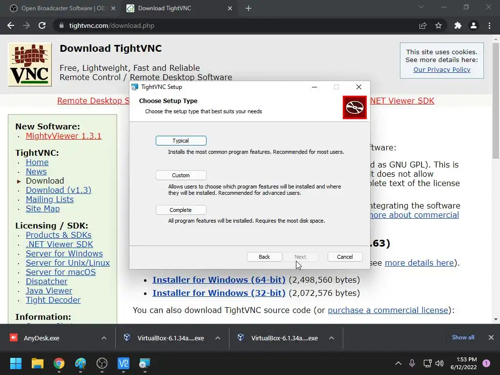Click the site lock icon in address bar
Screen dimensions: 500x375
[62, 25]
